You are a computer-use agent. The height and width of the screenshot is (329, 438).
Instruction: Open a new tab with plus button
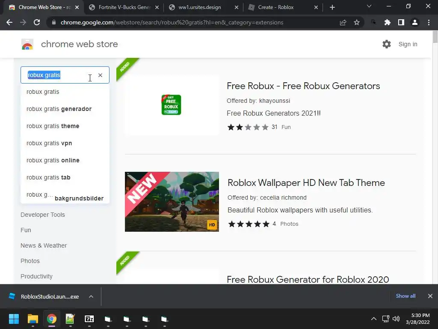[332, 7]
